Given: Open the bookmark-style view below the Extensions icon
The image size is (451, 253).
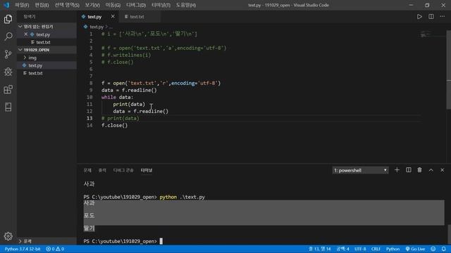Looking at the screenshot, I should point(8,107).
